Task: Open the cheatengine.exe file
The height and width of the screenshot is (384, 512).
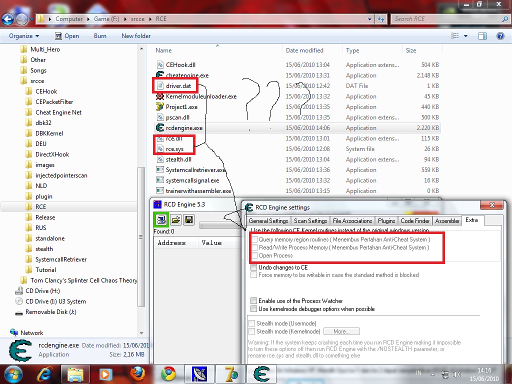Action: (187, 75)
